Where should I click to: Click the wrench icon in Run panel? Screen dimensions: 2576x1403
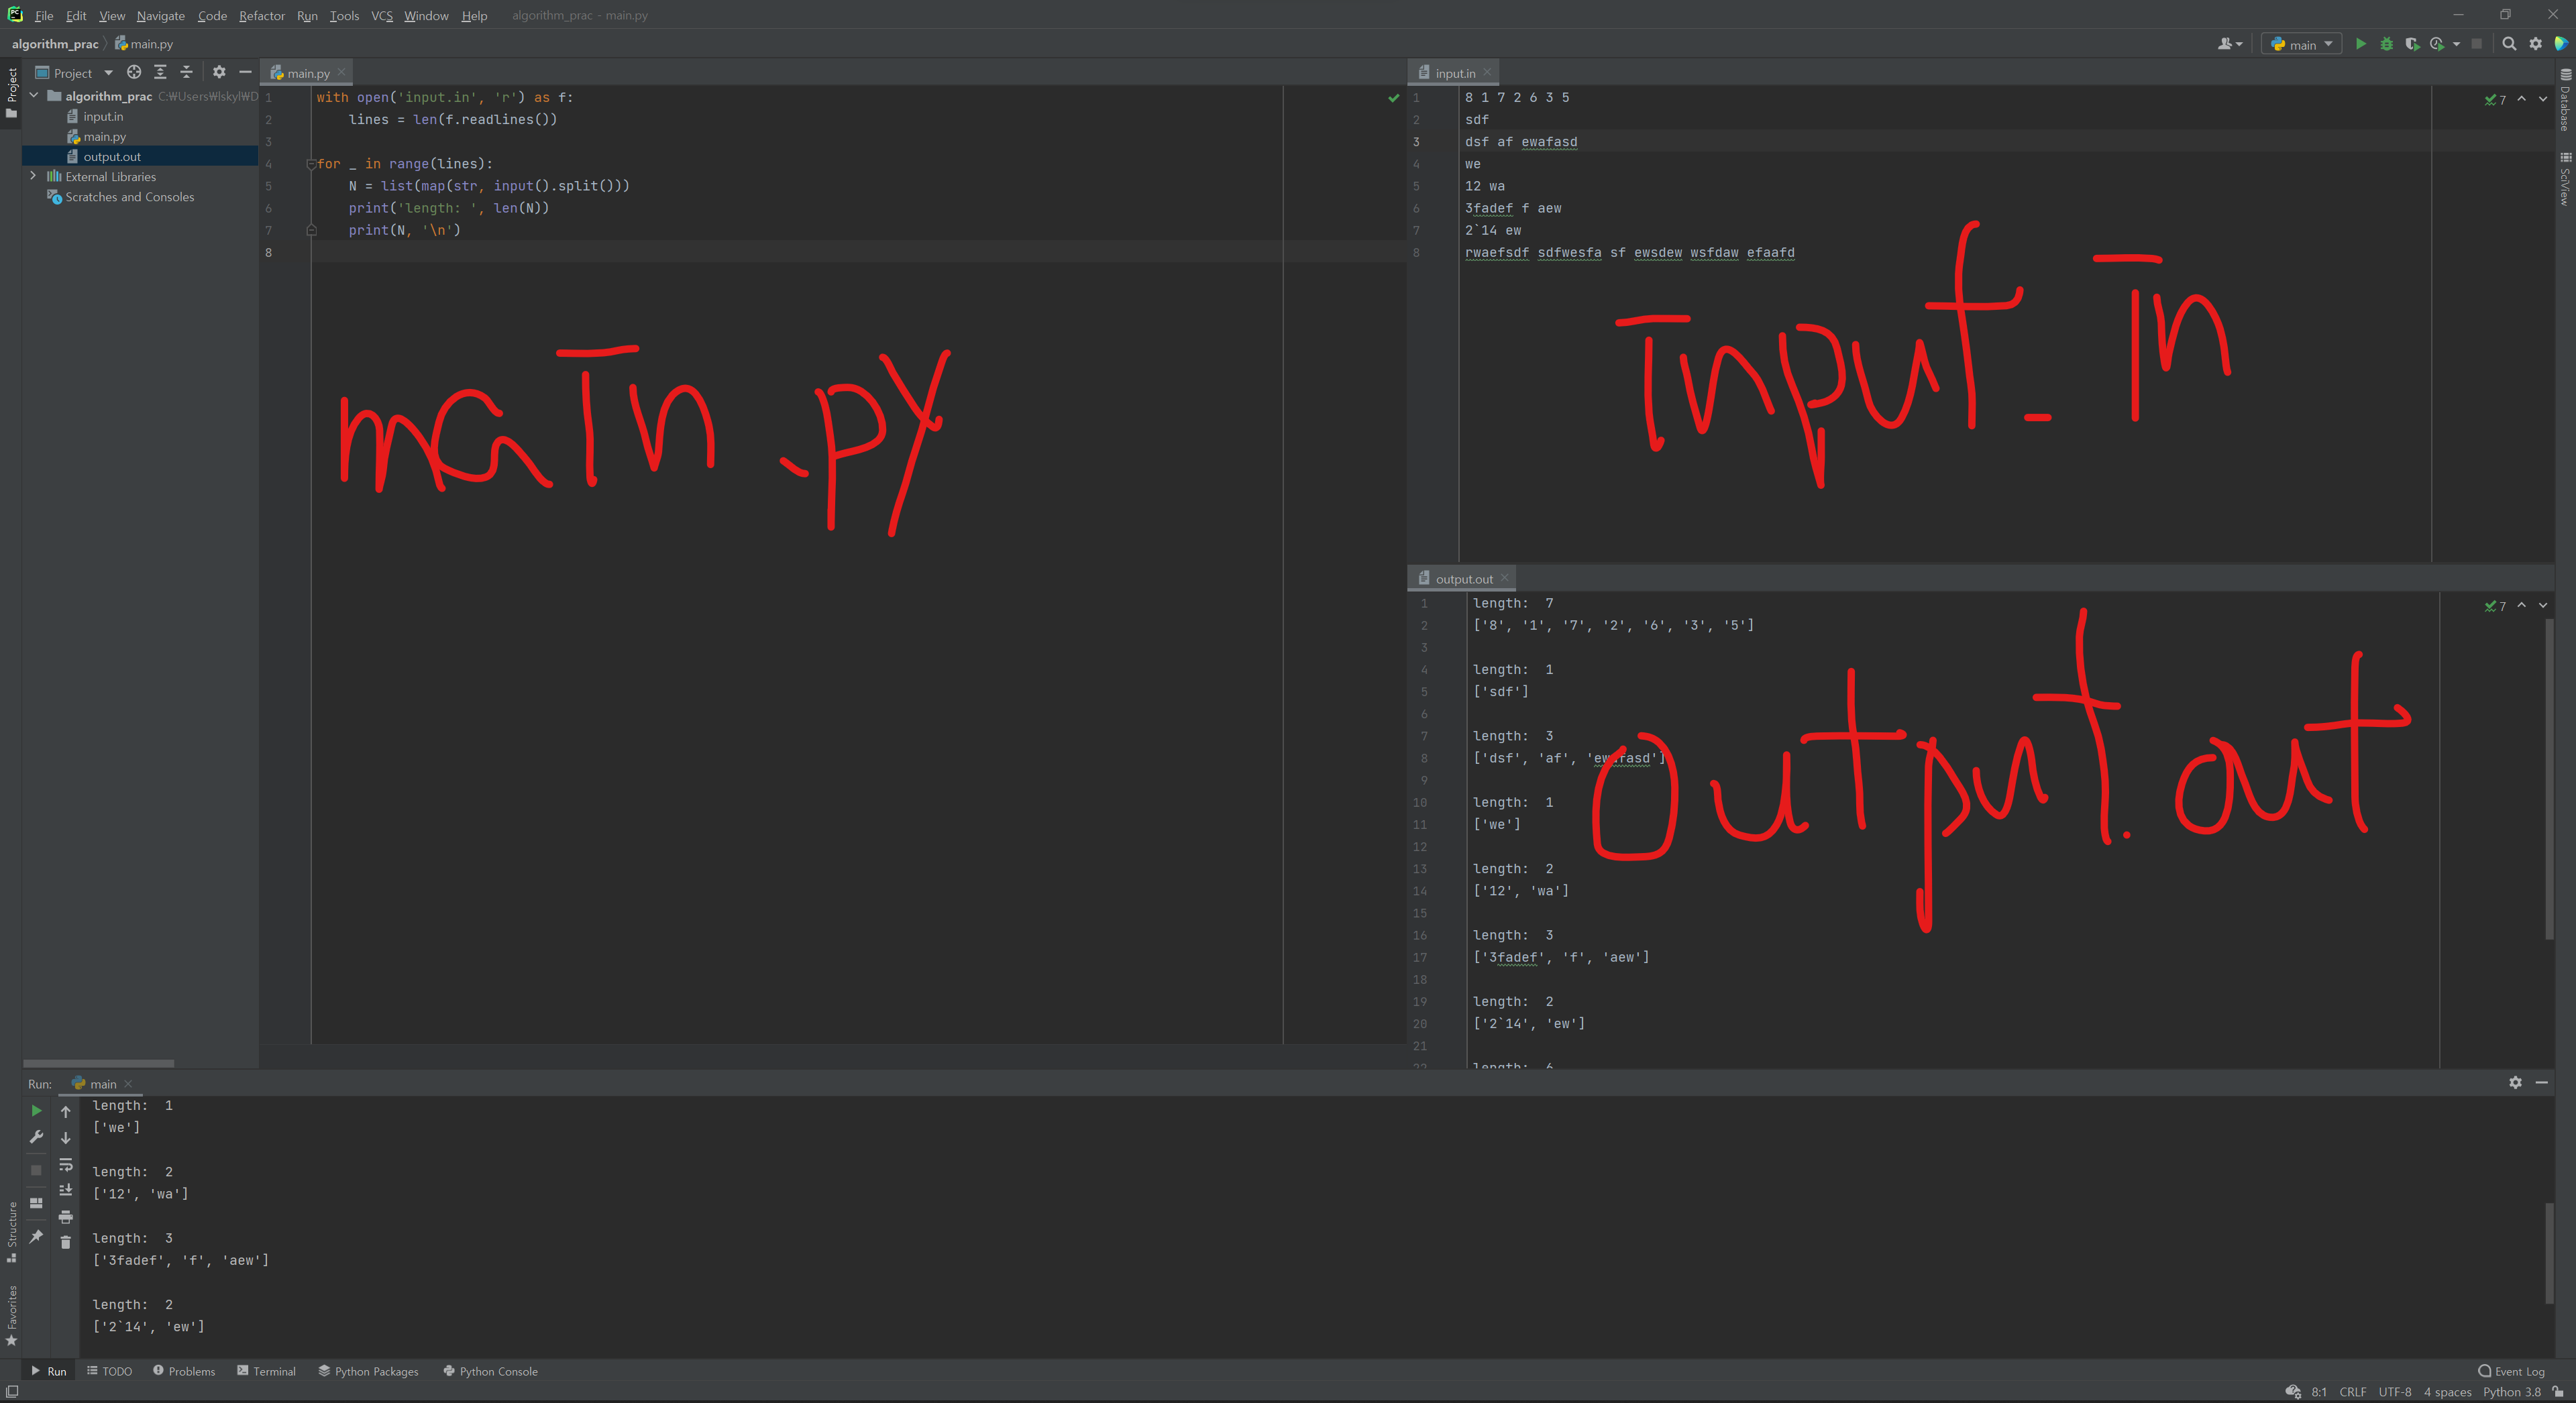pyautogui.click(x=36, y=1137)
